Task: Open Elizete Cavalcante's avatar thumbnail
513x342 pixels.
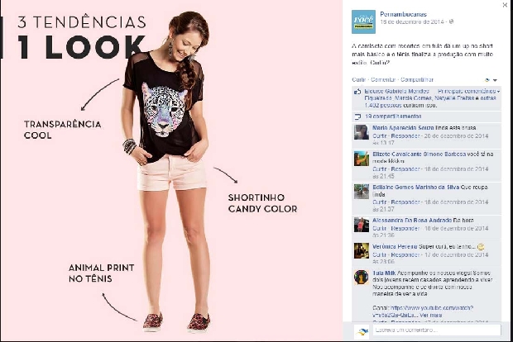Action: coord(362,159)
